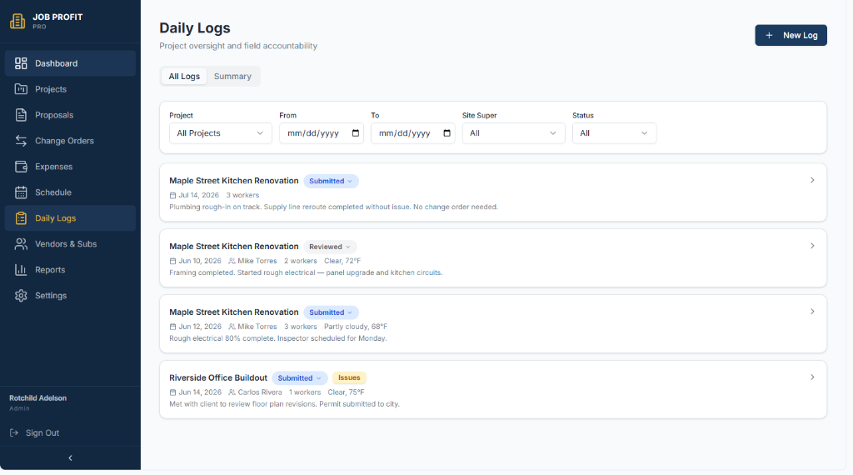
Task: Change Submitted status on Riverside Office log
Action: [300, 378]
